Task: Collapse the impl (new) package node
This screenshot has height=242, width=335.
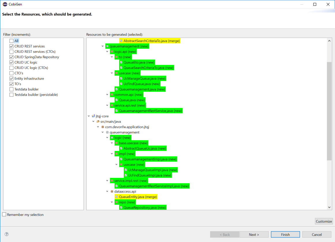Action: coord(112,154)
